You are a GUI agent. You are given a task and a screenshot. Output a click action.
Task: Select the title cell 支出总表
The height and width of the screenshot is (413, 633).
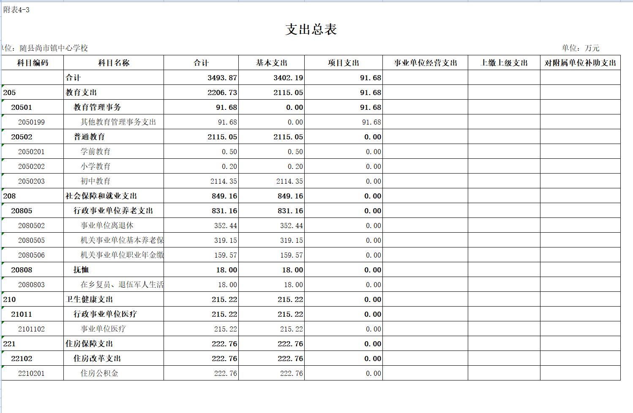tap(311, 29)
